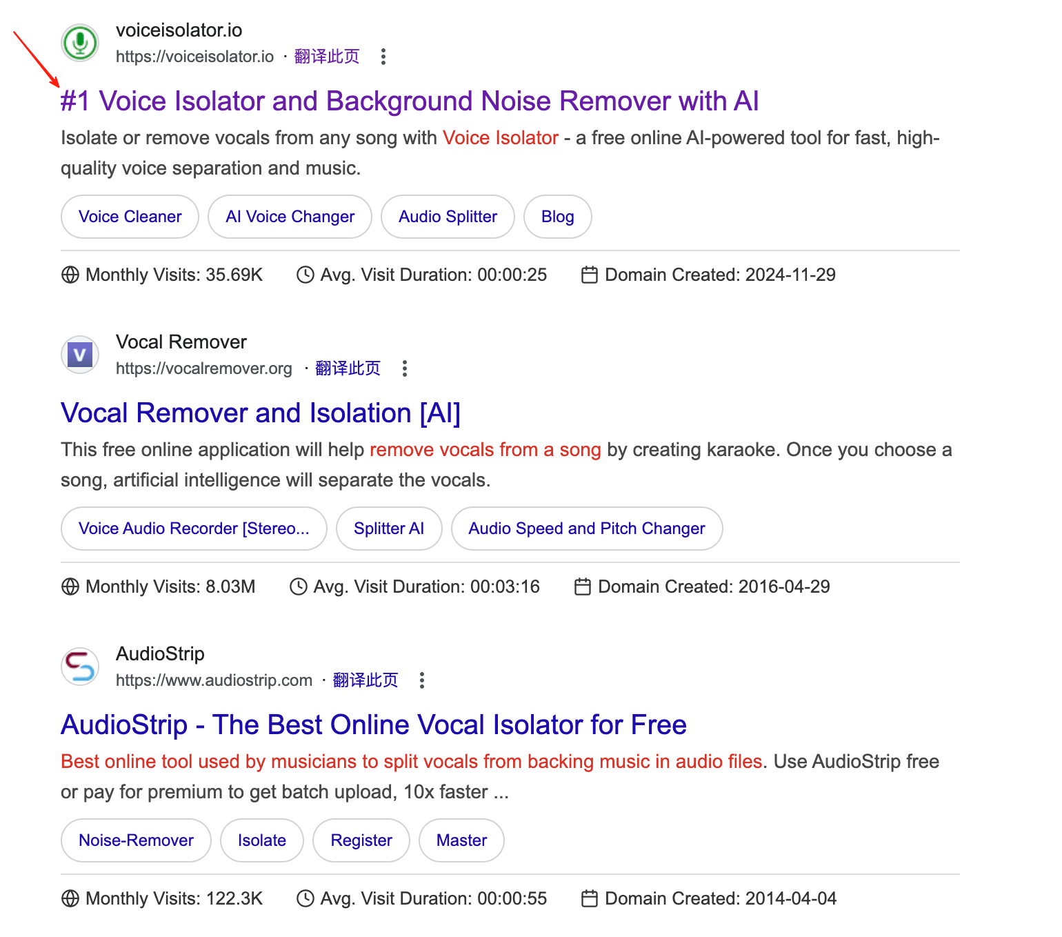Click the AudioStrip site favicon
This screenshot has height=937, width=1062.
coord(80,667)
